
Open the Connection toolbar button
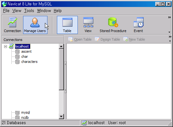coord(12,25)
